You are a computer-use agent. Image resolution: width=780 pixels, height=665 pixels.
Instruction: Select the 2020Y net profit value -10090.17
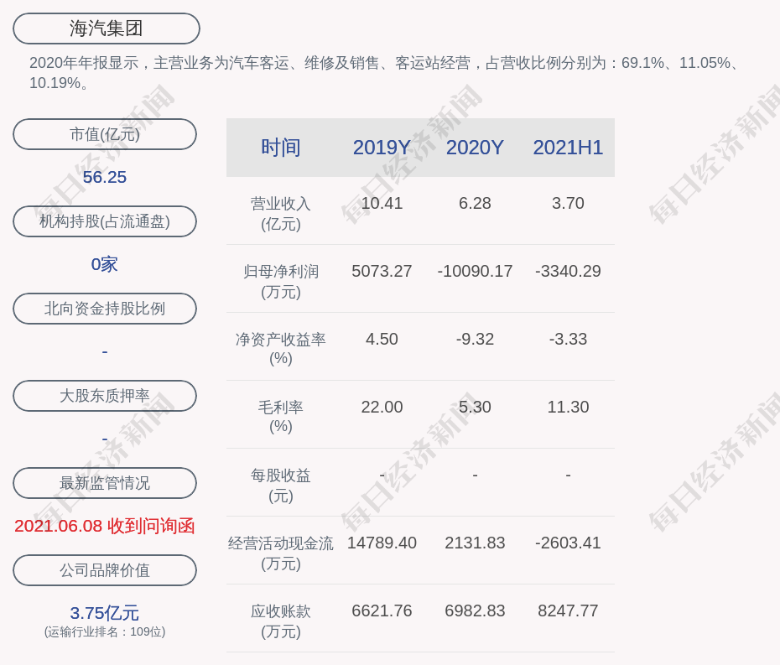pos(475,272)
